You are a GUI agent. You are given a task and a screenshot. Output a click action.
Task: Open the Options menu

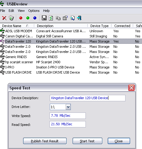34,11
